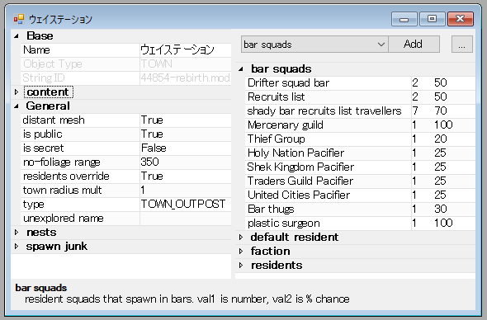Viewport: 487px width, 320px height.
Task: Select the Traders Guild Pacifier row
Action: point(360,181)
